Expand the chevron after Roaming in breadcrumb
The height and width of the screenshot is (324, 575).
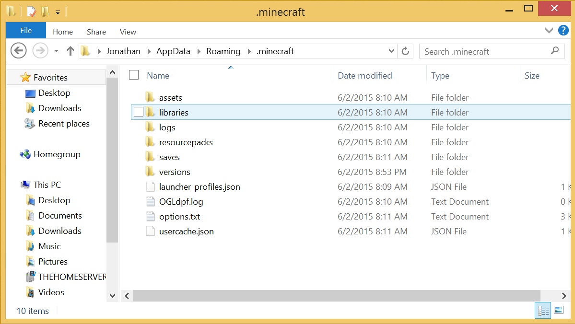(x=249, y=51)
